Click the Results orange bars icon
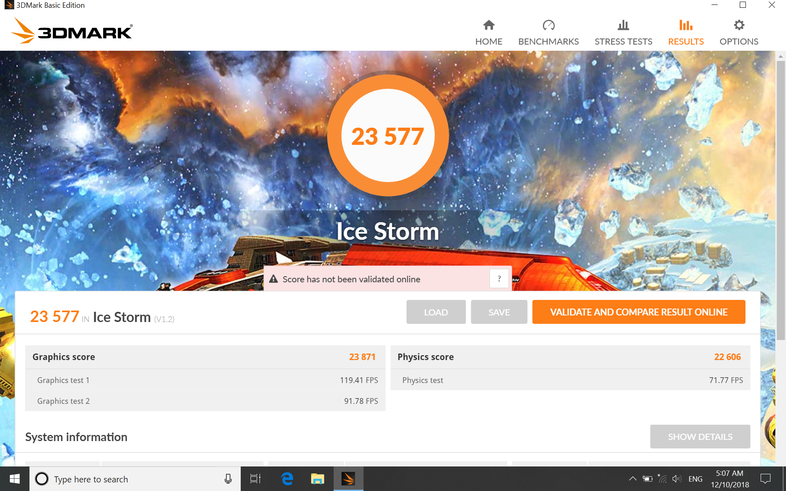Viewport: 786px width, 491px height. point(686,25)
